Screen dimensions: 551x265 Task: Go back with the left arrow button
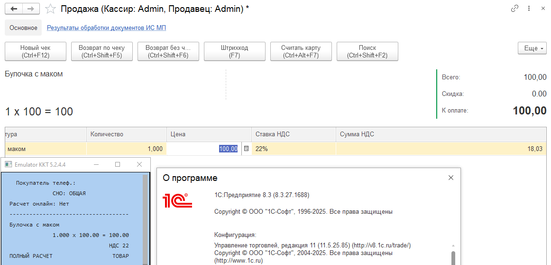point(14,9)
